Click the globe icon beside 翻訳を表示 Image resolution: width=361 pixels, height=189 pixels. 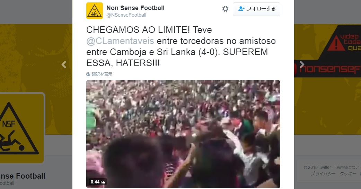coord(88,74)
